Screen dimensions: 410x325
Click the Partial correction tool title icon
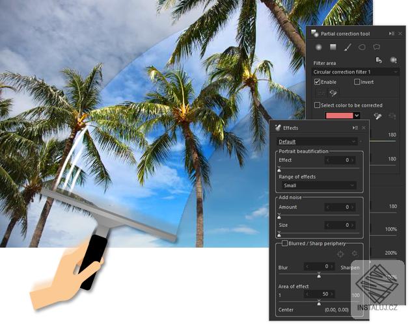tap(315, 33)
